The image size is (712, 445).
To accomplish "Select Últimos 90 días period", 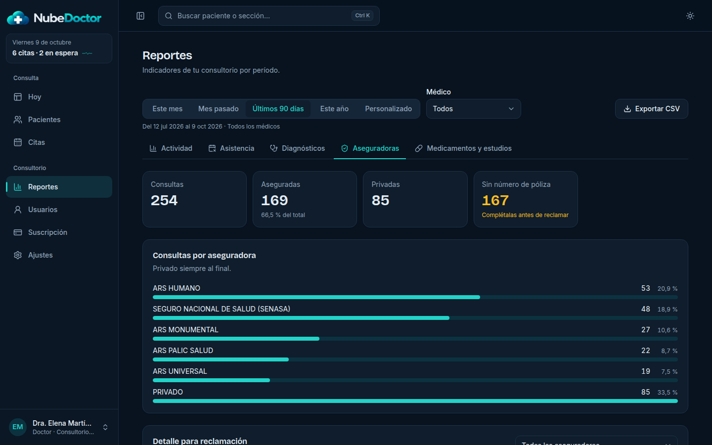I will (278, 109).
